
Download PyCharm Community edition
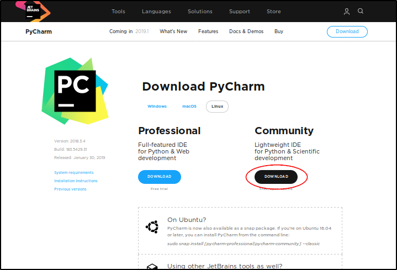276,177
